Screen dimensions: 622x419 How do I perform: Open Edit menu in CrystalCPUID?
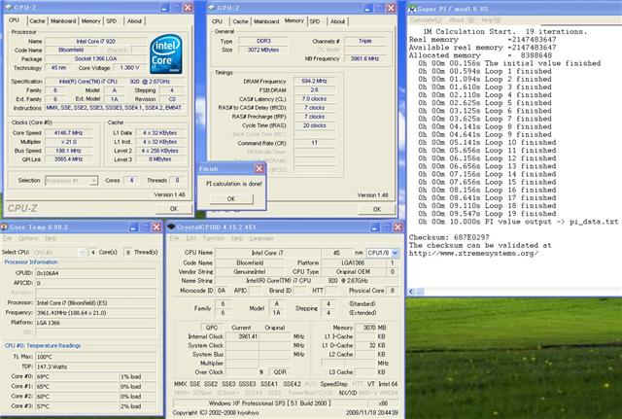click(x=190, y=238)
